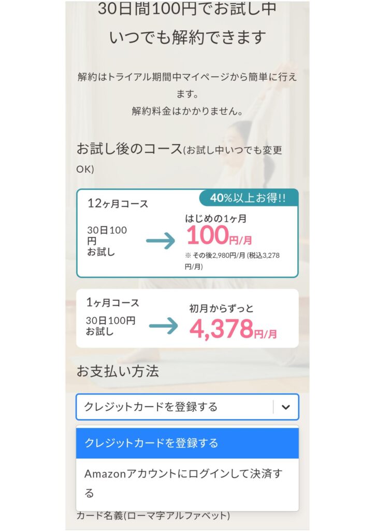Click the 100円/月 price text
Screen dimensions: 375x531
(219, 236)
